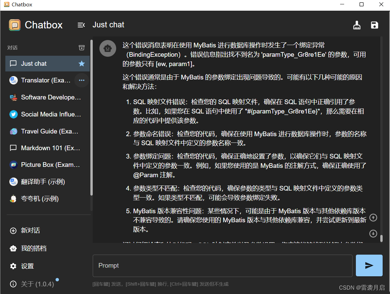
Task: Click the 对话 section label
Action: point(12,48)
